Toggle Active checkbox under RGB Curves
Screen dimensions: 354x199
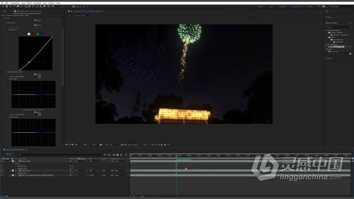(35, 25)
